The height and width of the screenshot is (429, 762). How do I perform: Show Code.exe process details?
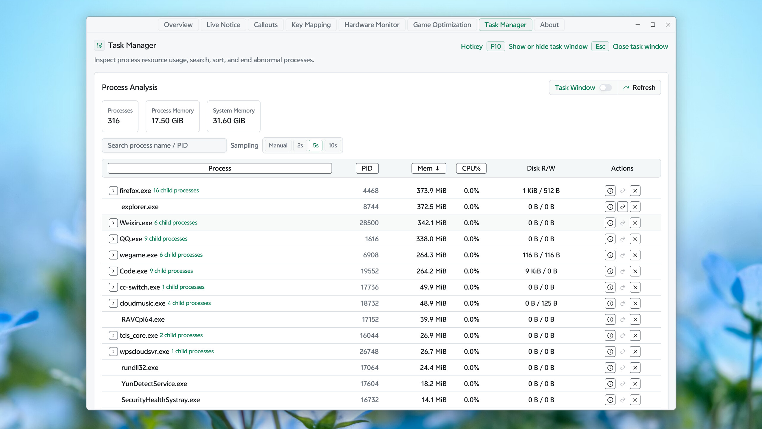[x=610, y=271]
